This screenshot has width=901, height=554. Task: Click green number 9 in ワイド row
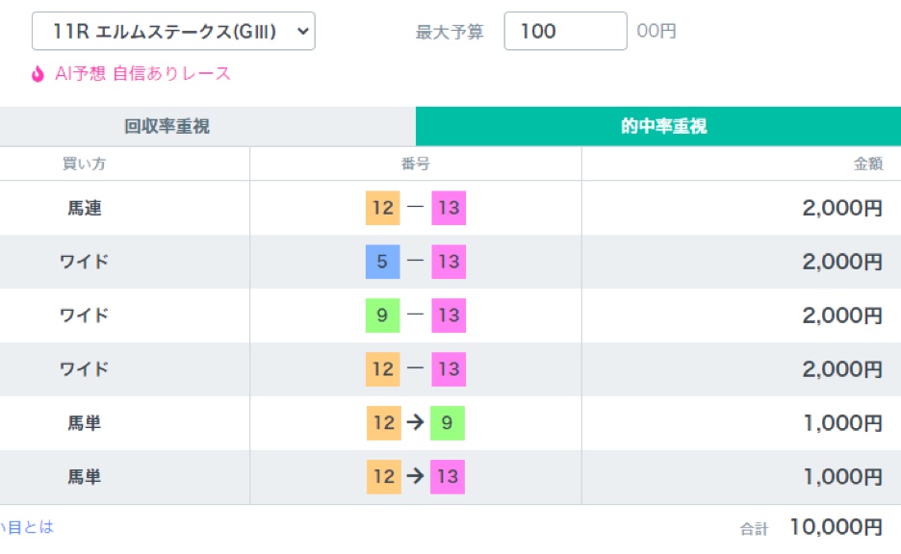pyautogui.click(x=382, y=315)
